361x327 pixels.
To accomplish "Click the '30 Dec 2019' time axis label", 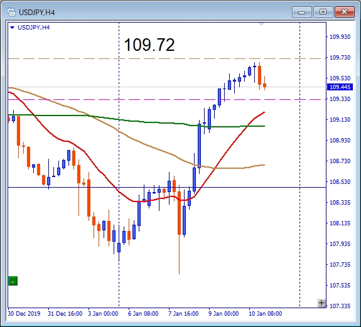I will click(24, 314).
